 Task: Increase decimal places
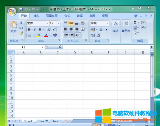click(x=93, y=35)
